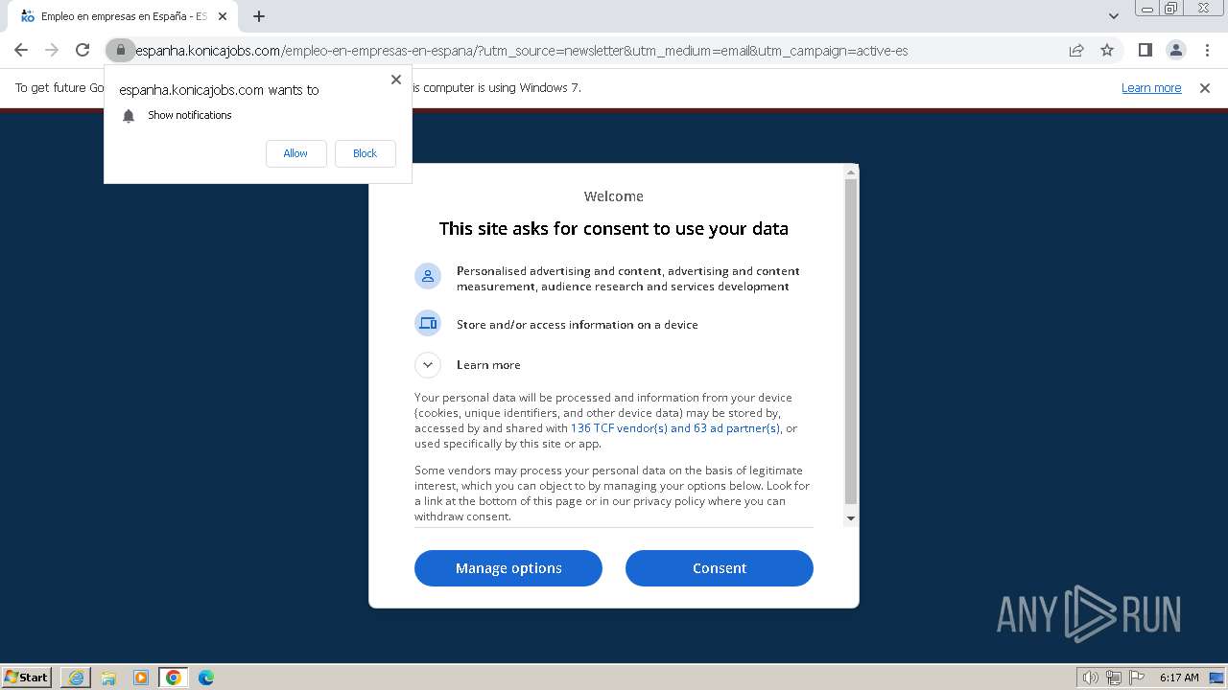This screenshot has width=1228, height=690.
Task: Open the Learn more link in info bar
Action: pyautogui.click(x=1151, y=88)
